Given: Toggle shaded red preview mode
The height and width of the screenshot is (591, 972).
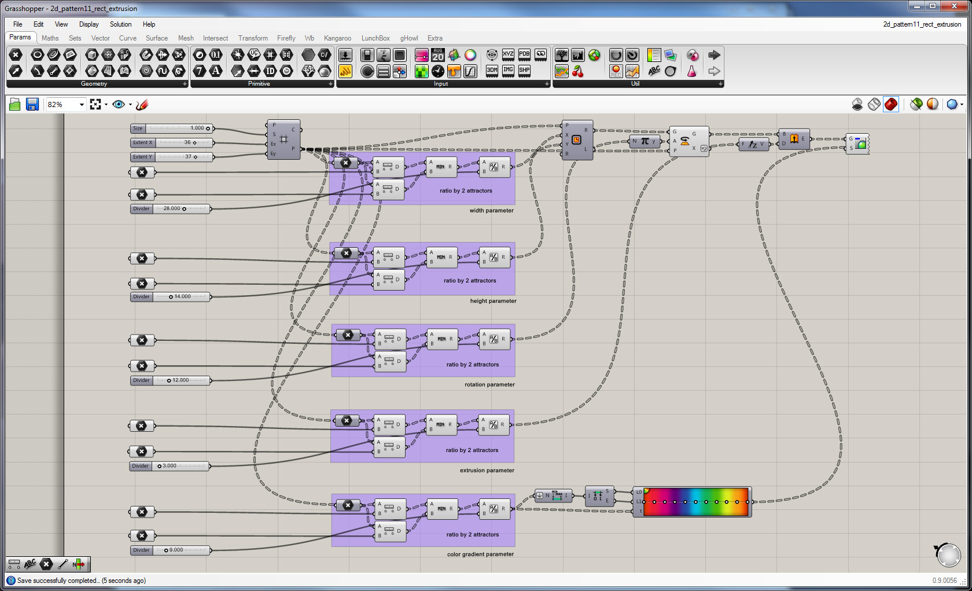Looking at the screenshot, I should point(891,104).
